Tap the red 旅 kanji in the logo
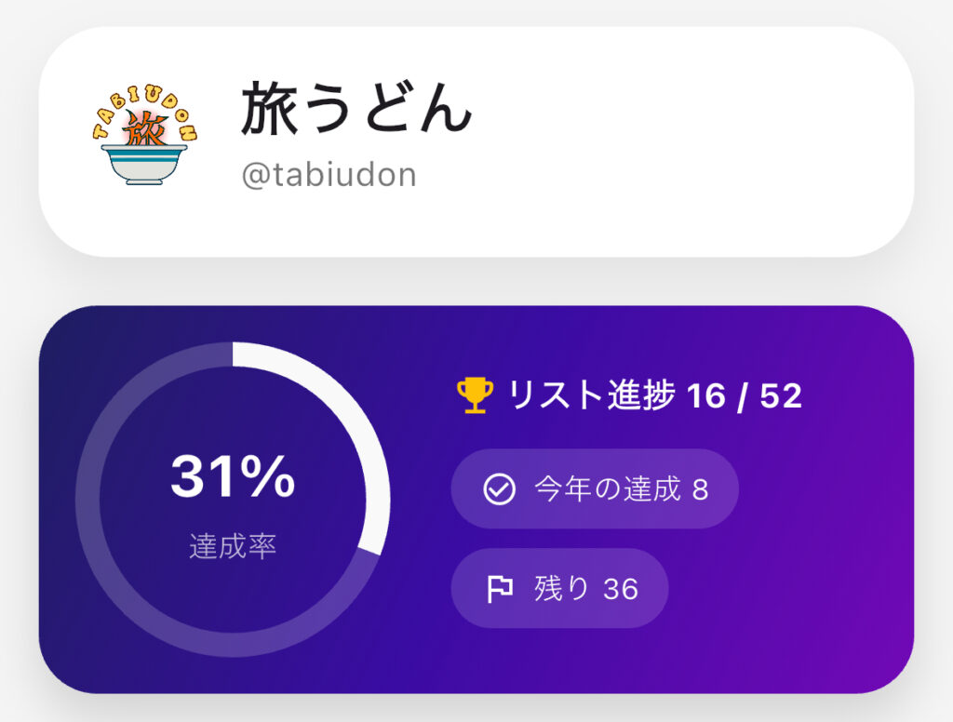Screen dimensions: 953x722 (145, 130)
